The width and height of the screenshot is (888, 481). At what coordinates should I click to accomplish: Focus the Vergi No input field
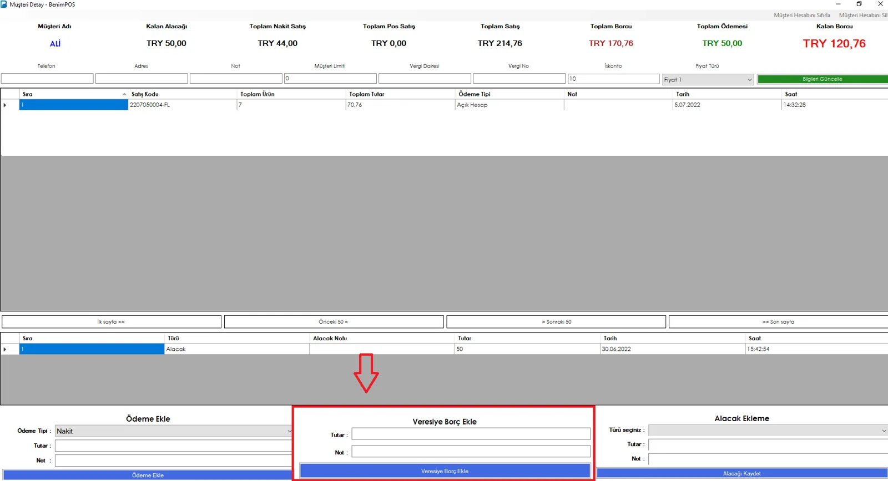[x=519, y=79]
